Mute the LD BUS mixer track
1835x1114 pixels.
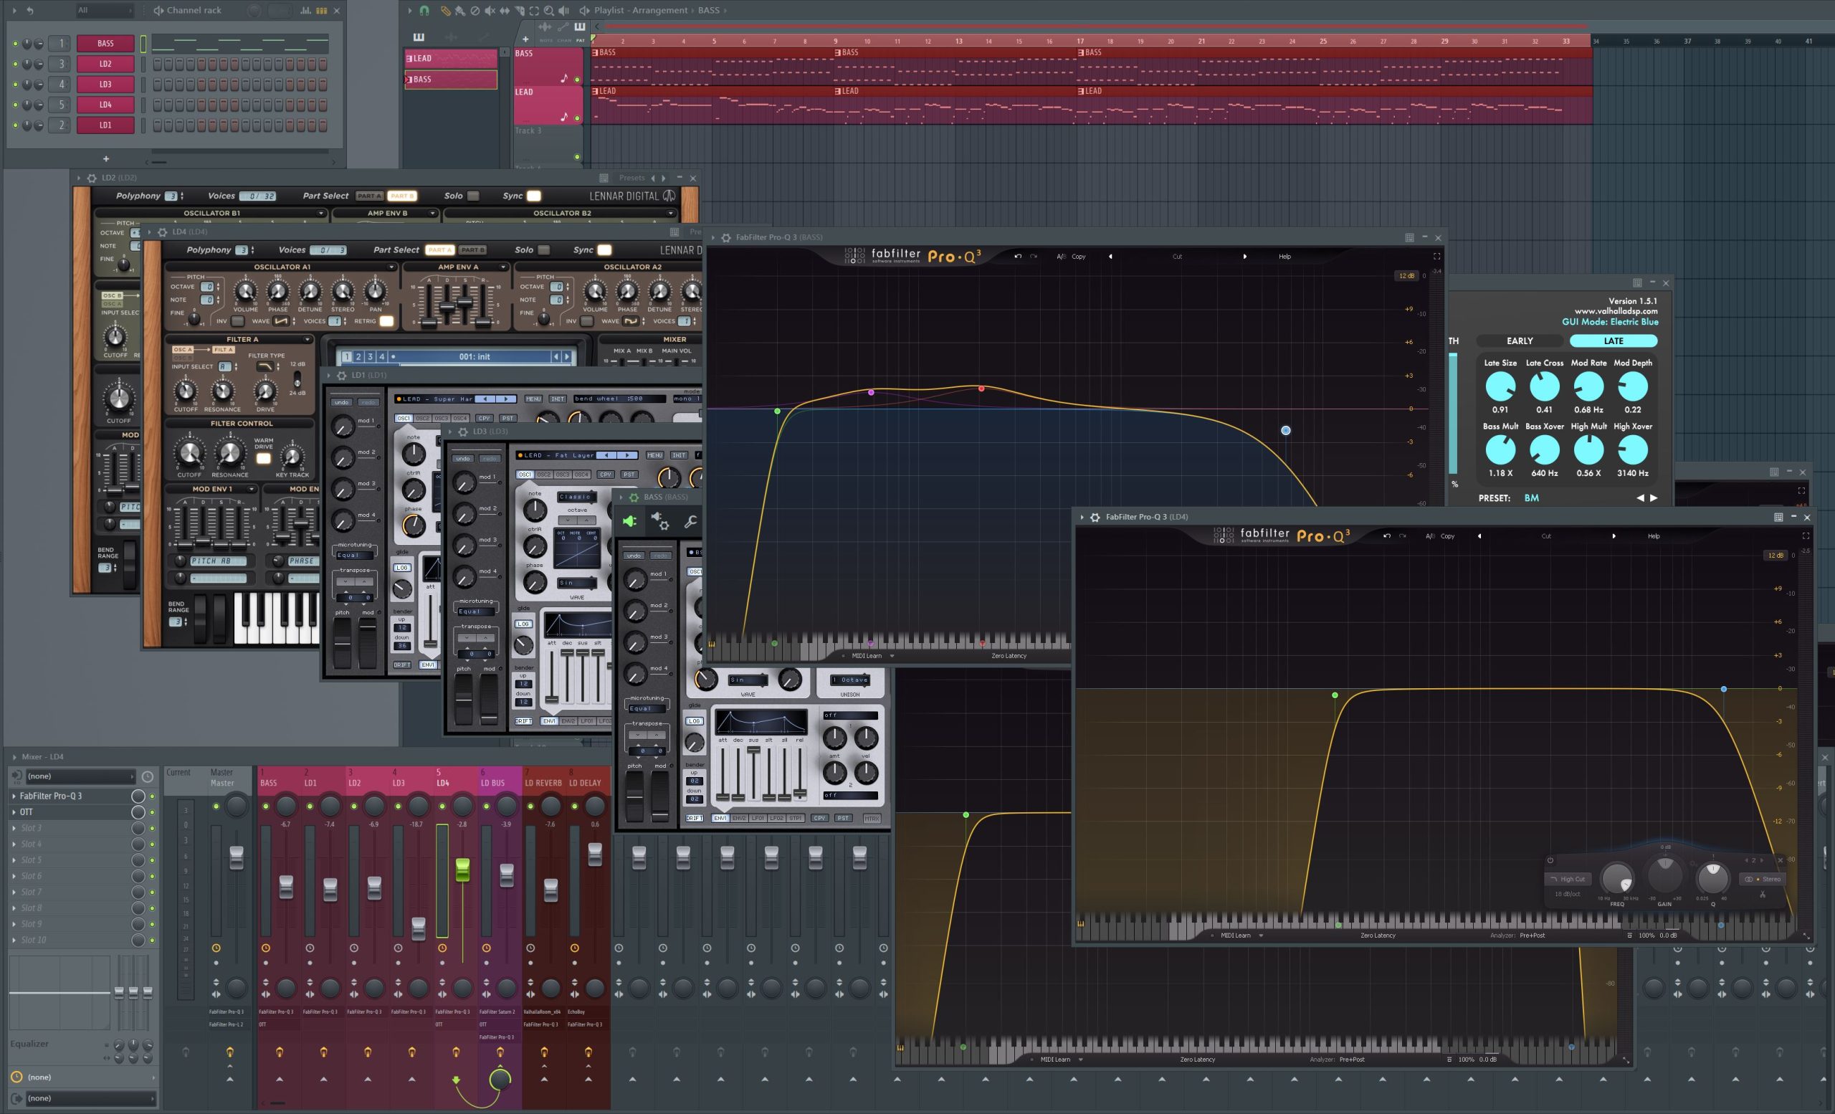pyautogui.click(x=486, y=806)
